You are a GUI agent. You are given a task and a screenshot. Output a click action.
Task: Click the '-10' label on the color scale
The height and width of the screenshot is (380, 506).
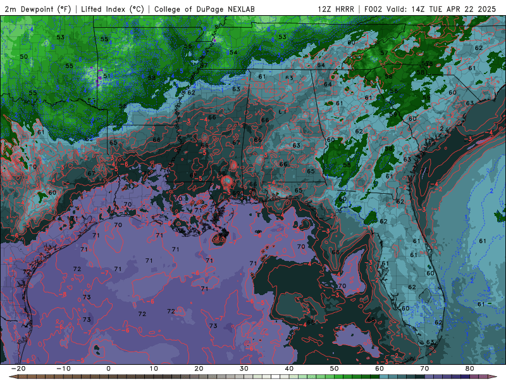coord(63,369)
